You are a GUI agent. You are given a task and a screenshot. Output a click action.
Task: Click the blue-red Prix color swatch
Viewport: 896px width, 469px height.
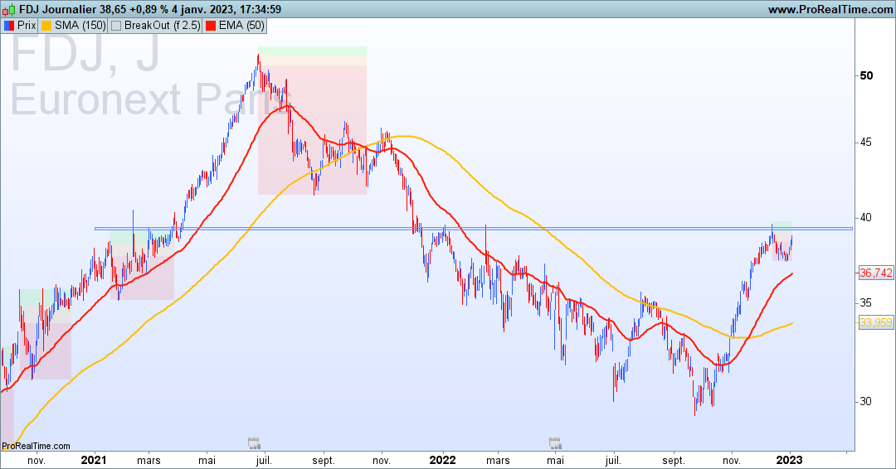point(9,26)
